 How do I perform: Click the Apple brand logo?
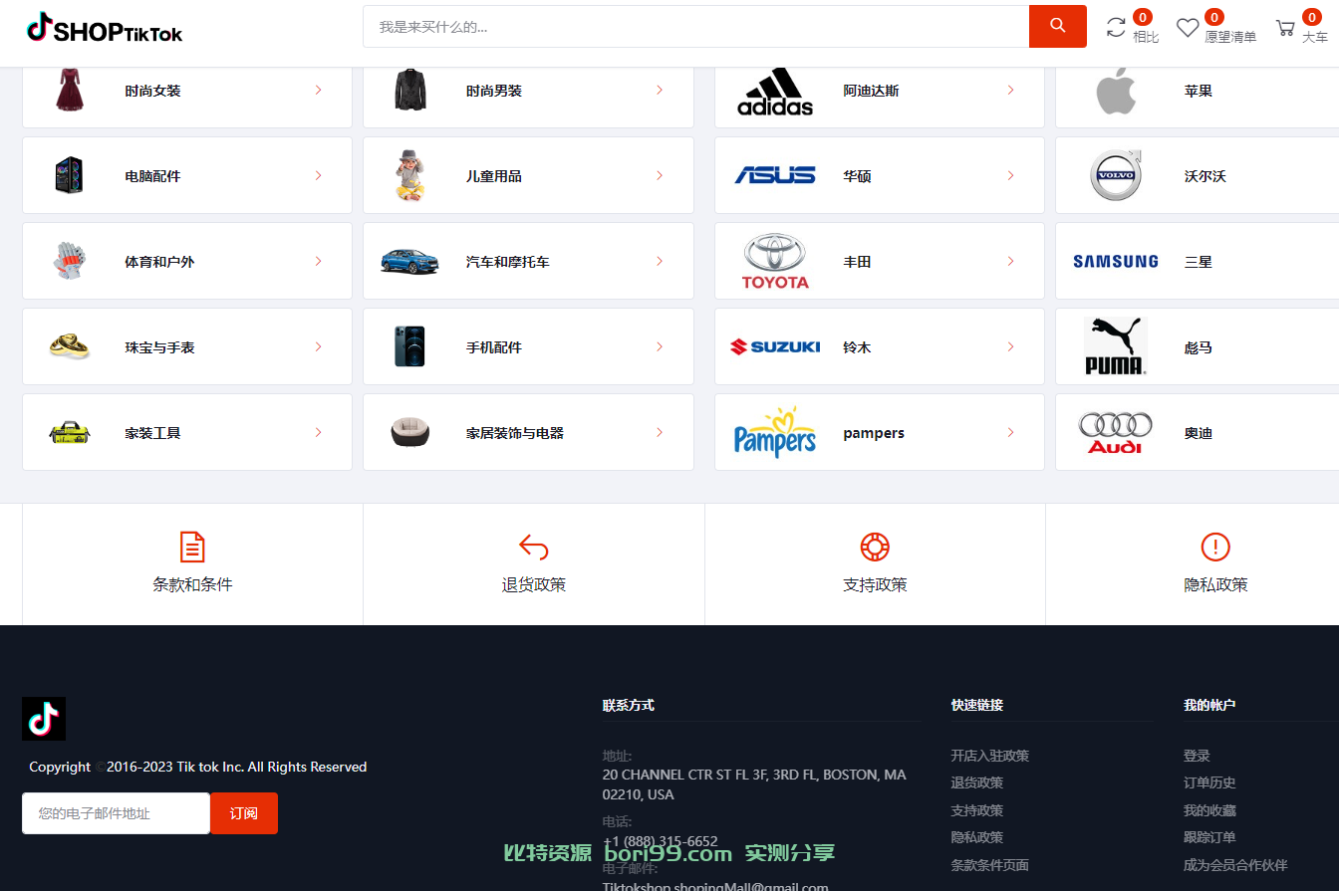[x=1116, y=91]
